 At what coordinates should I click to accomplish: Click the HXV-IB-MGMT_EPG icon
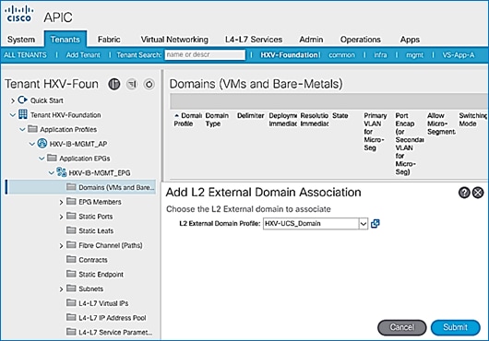point(62,172)
